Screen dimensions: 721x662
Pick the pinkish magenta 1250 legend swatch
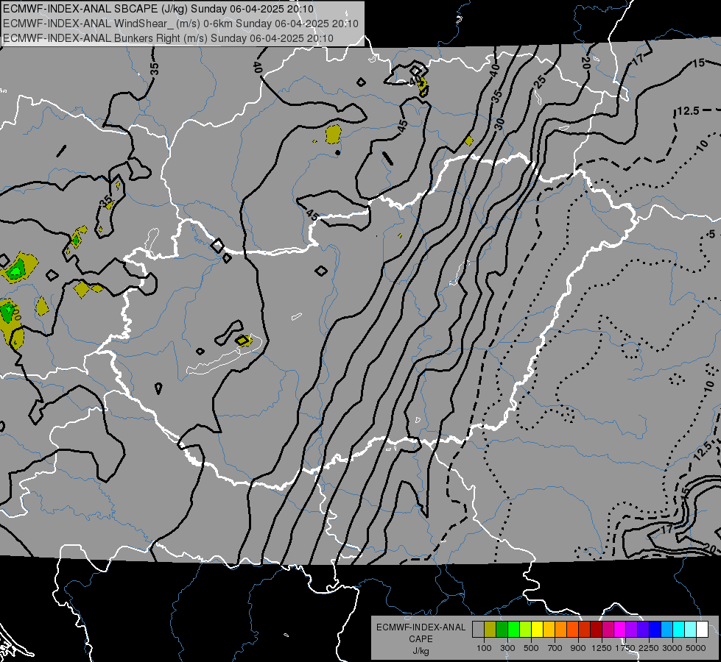click(608, 630)
